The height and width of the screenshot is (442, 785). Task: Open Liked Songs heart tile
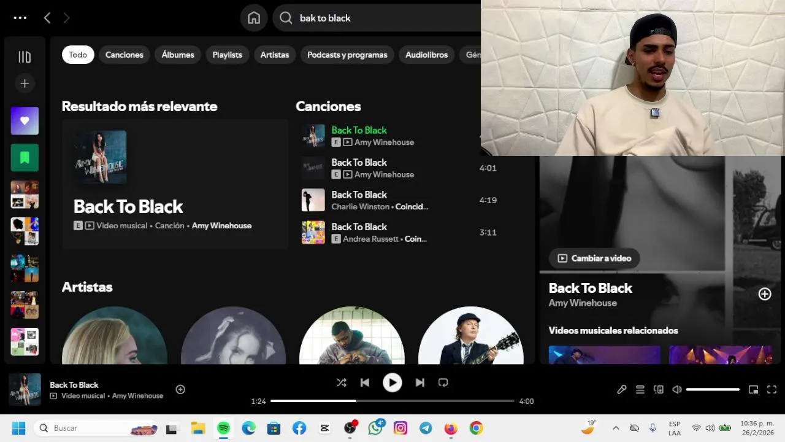coord(25,121)
